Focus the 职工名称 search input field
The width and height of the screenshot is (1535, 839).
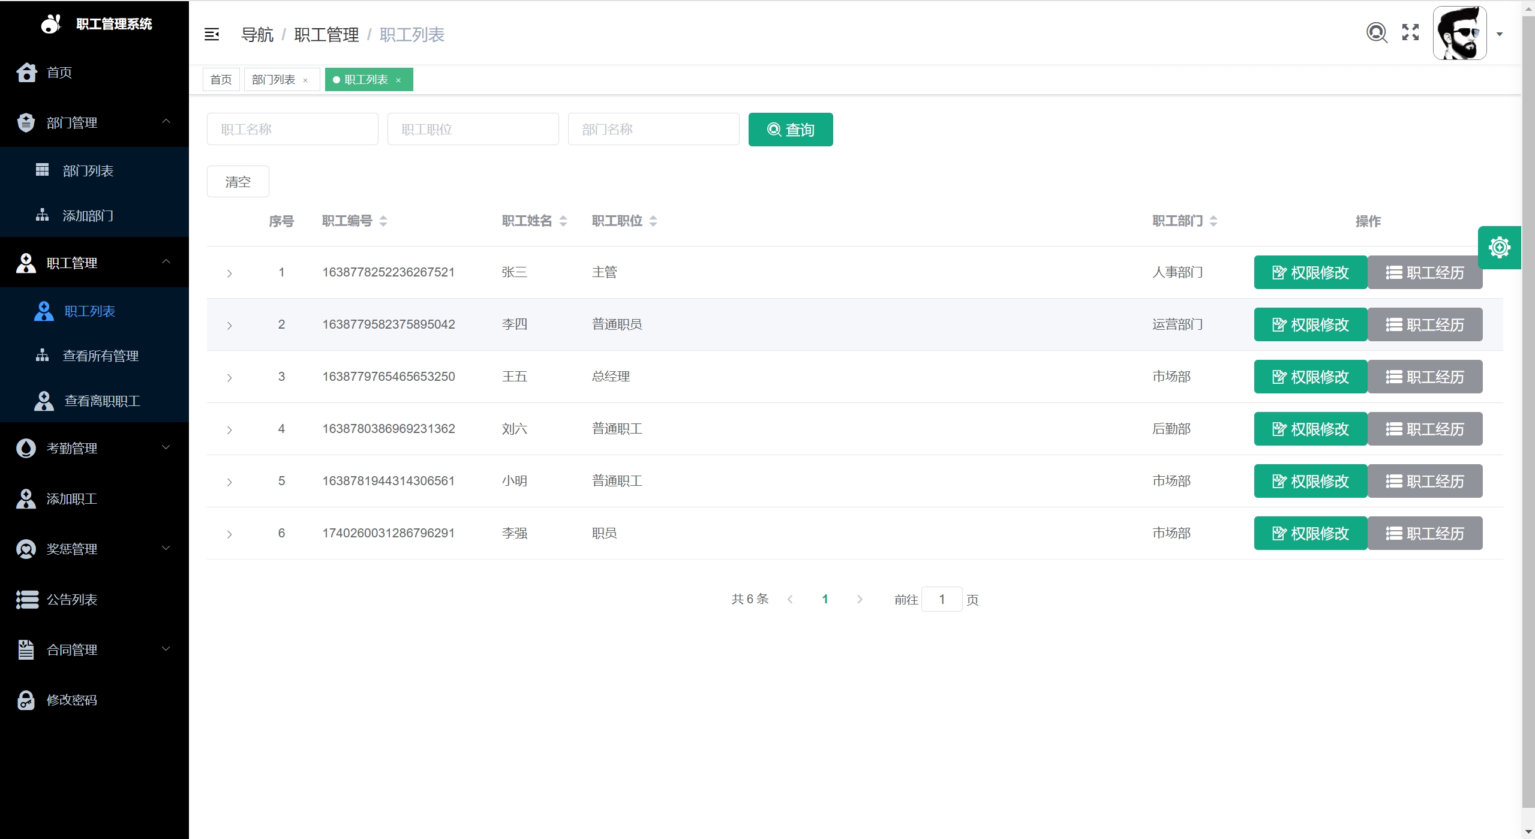click(x=292, y=130)
